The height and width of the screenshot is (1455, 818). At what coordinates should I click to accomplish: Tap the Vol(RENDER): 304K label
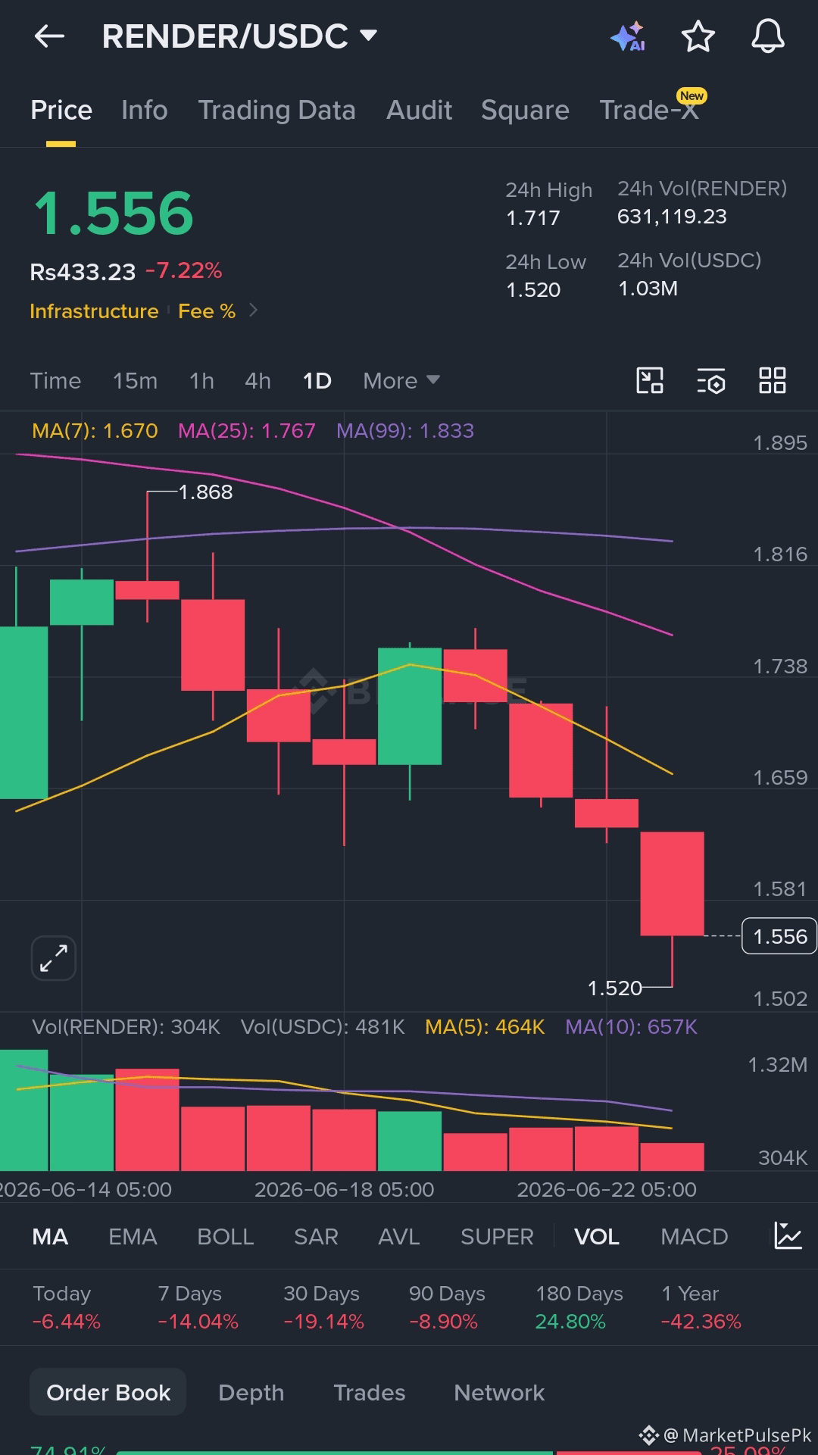[126, 1027]
